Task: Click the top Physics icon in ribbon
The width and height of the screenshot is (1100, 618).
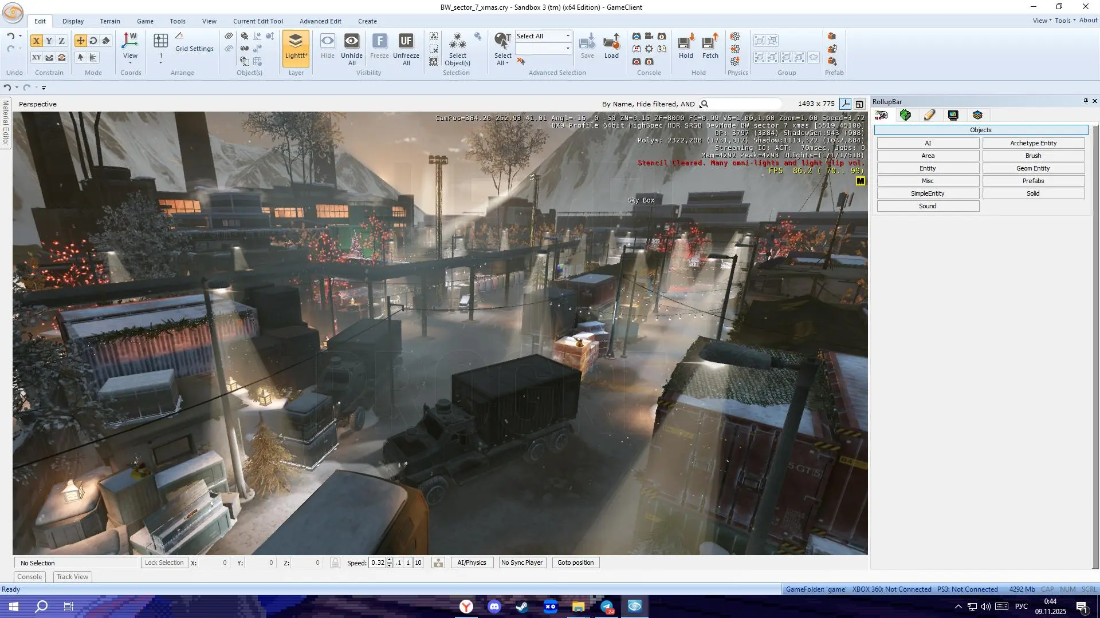Action: click(735, 36)
